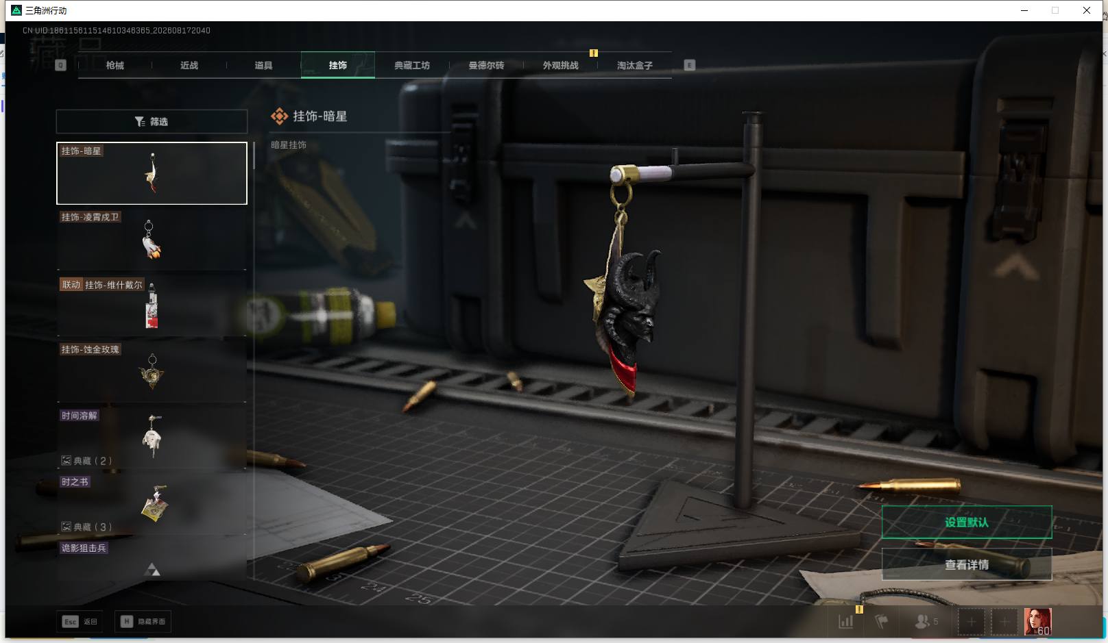
Task: Open the 筛选 filter button
Action: [x=152, y=121]
